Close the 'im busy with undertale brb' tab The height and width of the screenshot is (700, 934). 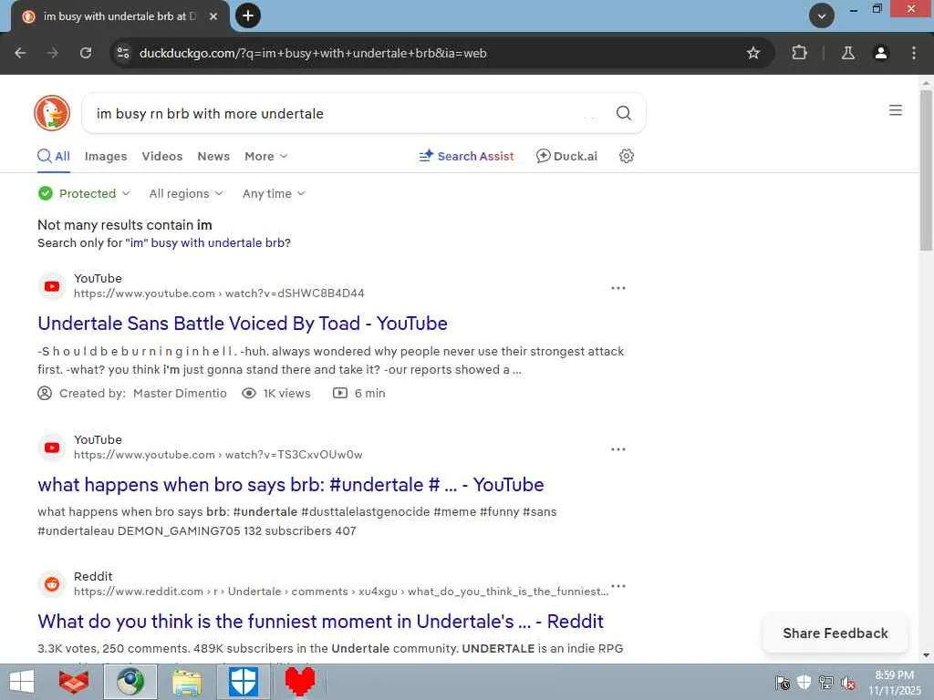(x=213, y=16)
